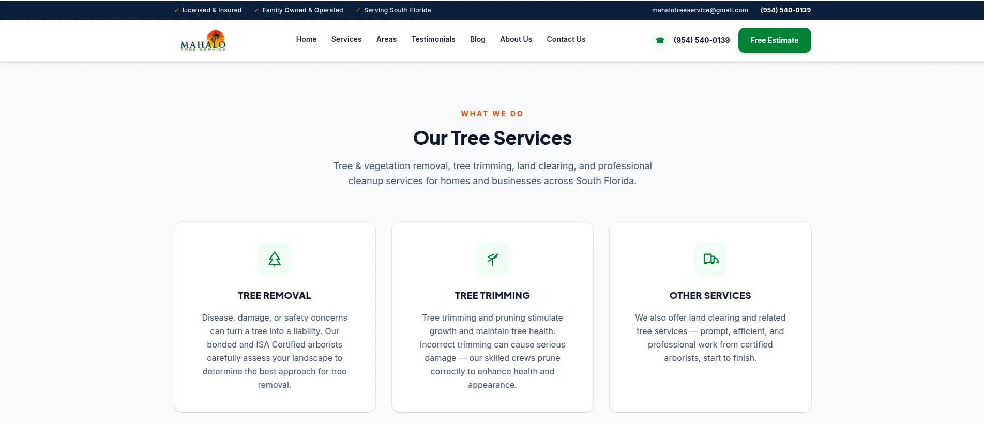Open the Home menu item
Screen dimensions: 984x423
click(306, 39)
